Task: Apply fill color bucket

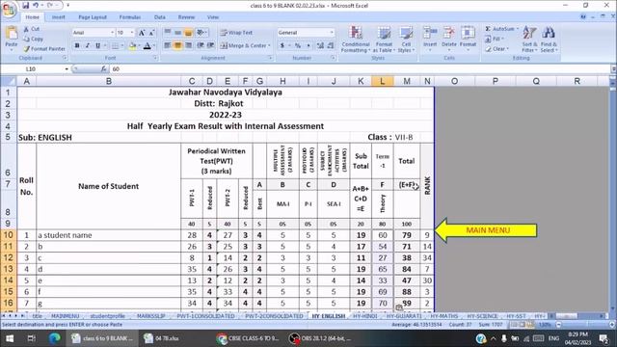Action: tap(132, 46)
